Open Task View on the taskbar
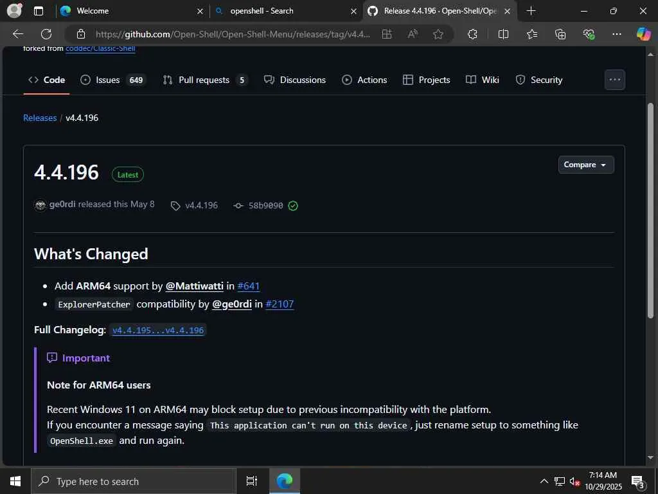The width and height of the screenshot is (658, 494). [252, 481]
